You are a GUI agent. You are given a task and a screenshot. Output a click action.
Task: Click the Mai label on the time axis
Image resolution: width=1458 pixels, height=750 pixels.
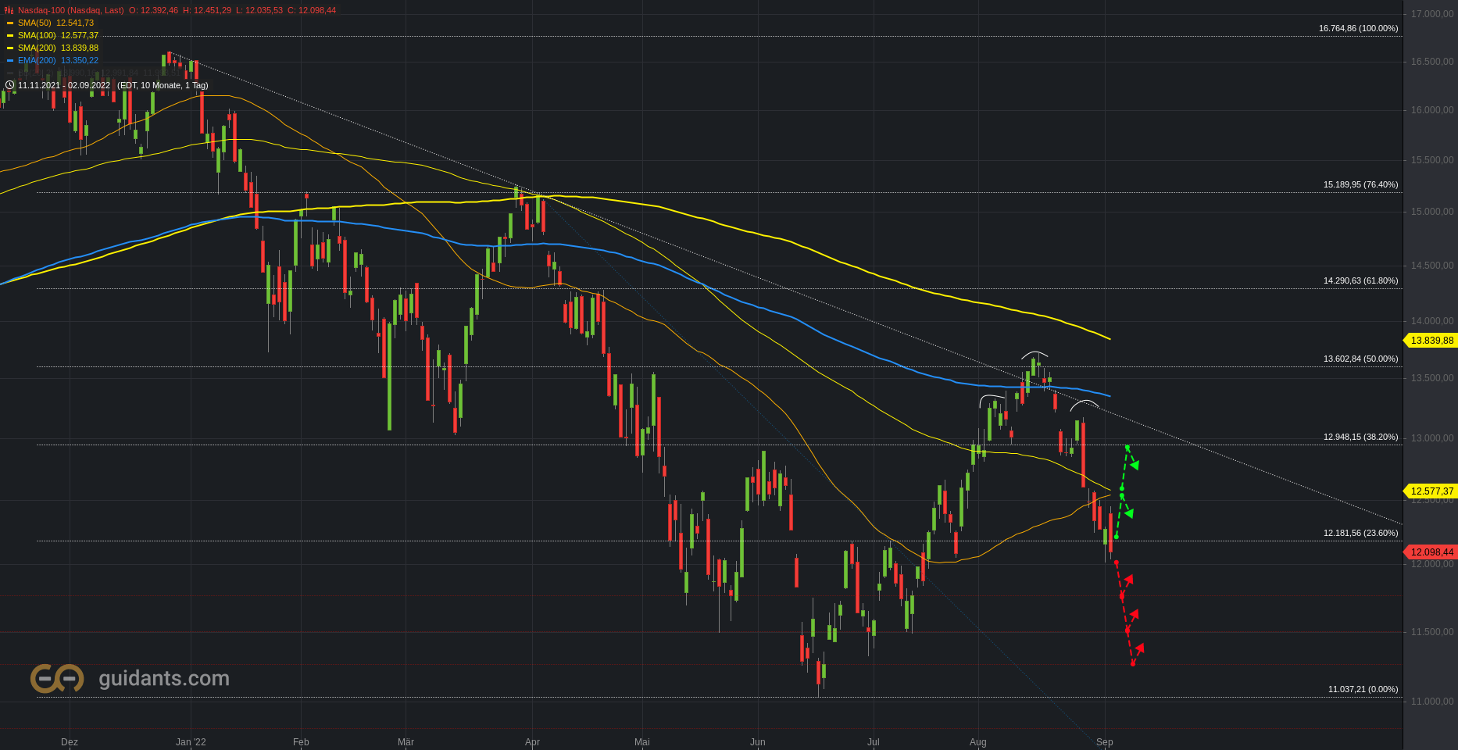click(641, 742)
